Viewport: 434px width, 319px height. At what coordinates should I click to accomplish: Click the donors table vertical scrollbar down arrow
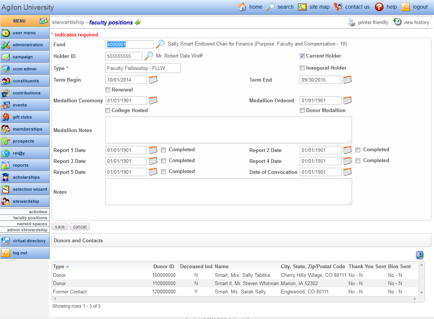(422, 292)
